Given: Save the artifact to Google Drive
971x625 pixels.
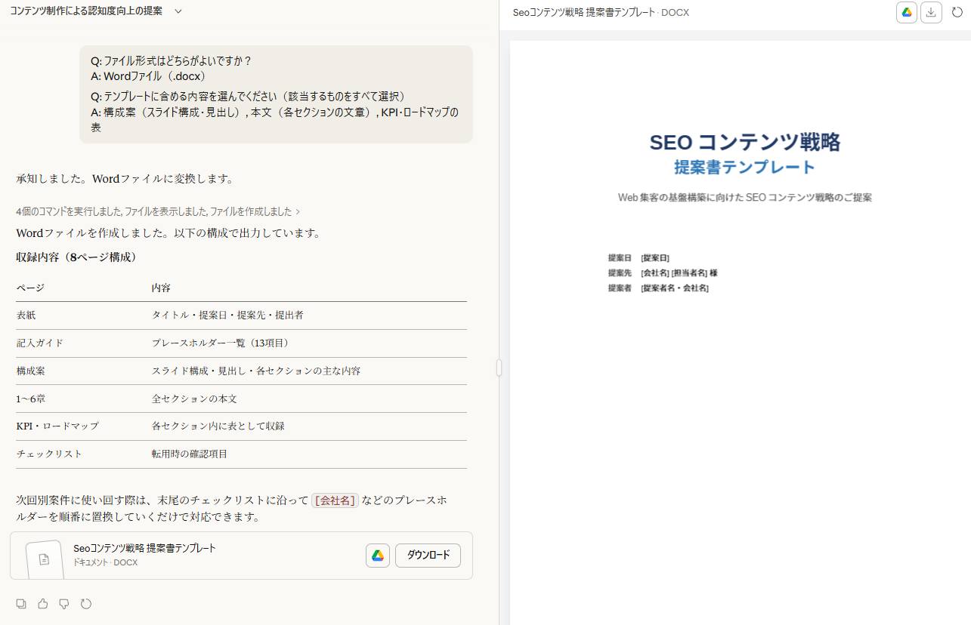Looking at the screenshot, I should tap(906, 12).
